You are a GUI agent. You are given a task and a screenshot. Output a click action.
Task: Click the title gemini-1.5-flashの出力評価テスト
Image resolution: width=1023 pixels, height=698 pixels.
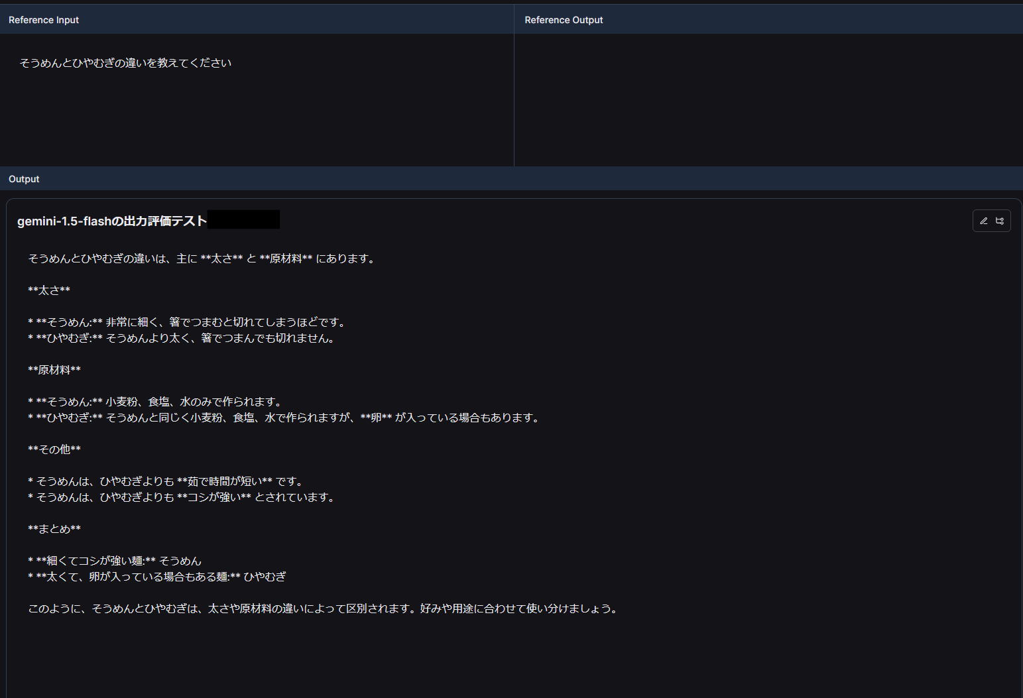pyautogui.click(x=112, y=221)
